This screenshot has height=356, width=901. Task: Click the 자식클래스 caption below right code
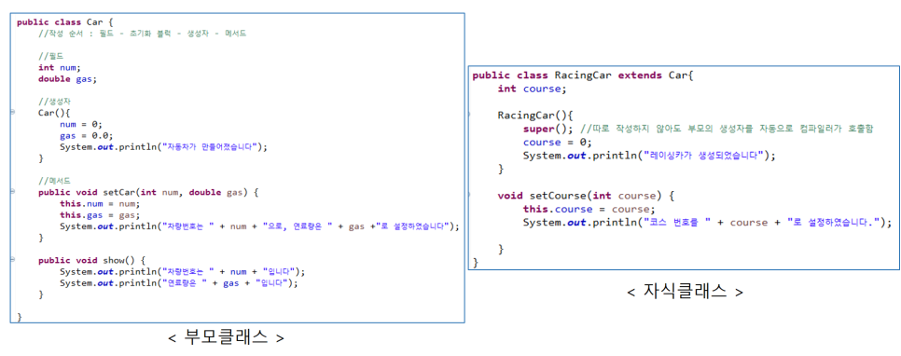(x=685, y=292)
